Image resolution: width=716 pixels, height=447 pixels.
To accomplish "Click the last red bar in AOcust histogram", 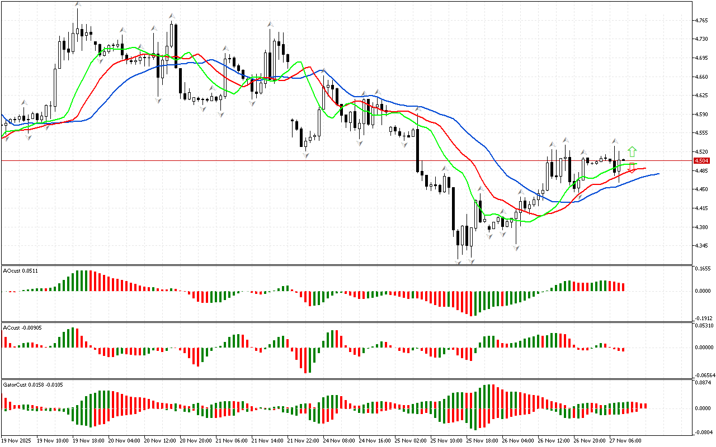I will click(x=623, y=287).
